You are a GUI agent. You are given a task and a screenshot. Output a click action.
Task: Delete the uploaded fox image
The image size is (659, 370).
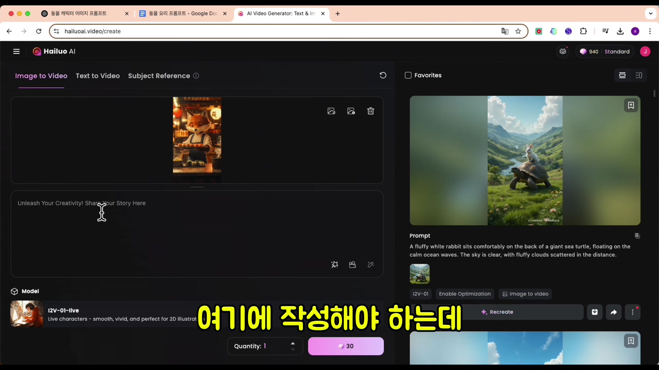tap(371, 111)
